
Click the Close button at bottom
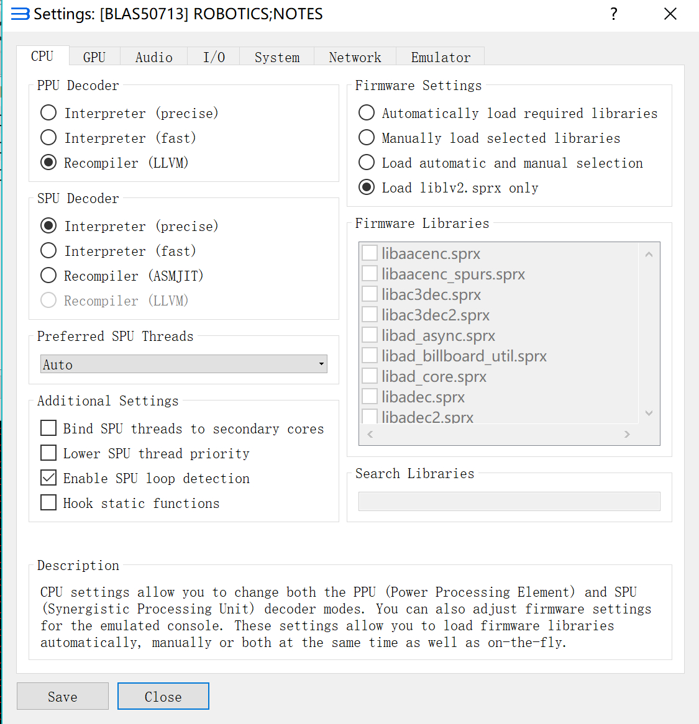(163, 697)
